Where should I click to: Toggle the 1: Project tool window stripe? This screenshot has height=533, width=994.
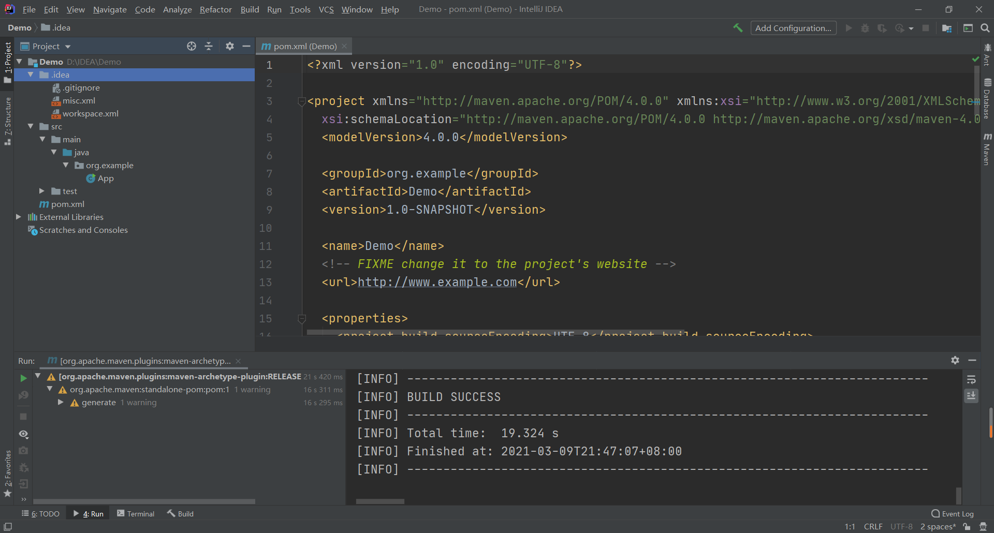pyautogui.click(x=7, y=62)
